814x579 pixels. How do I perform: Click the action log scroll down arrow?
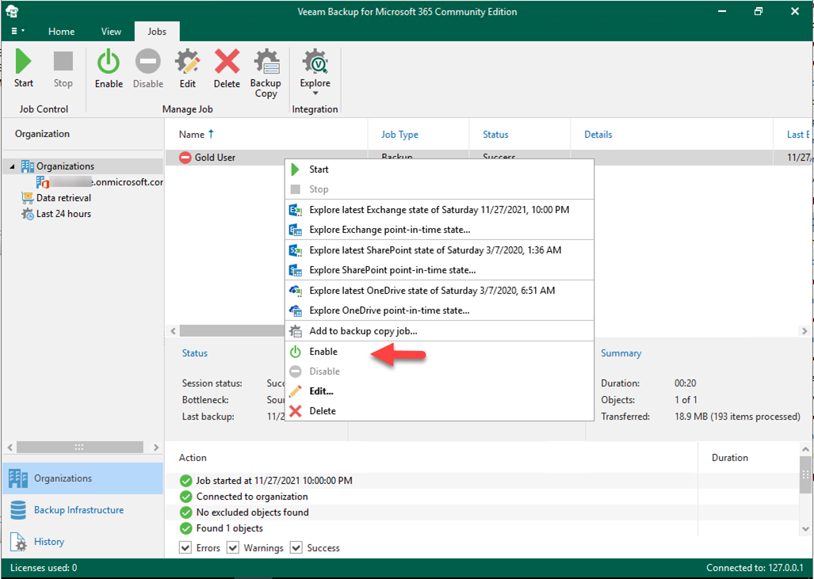(x=806, y=529)
